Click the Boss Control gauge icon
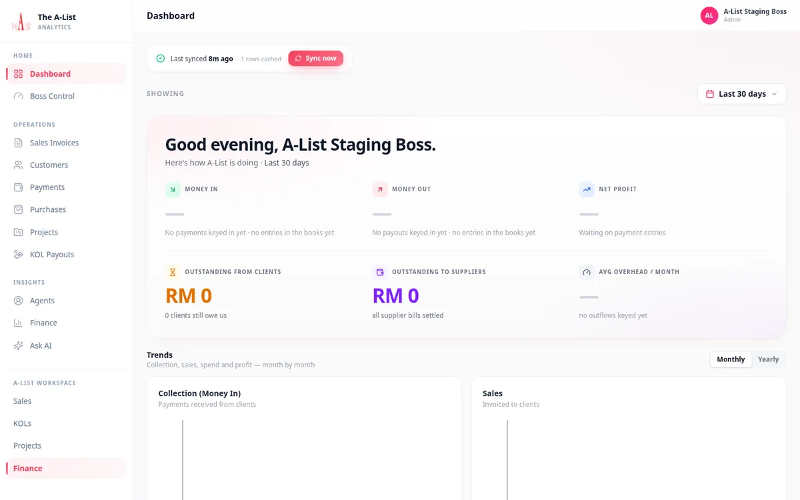The height and width of the screenshot is (500, 800). (x=18, y=96)
